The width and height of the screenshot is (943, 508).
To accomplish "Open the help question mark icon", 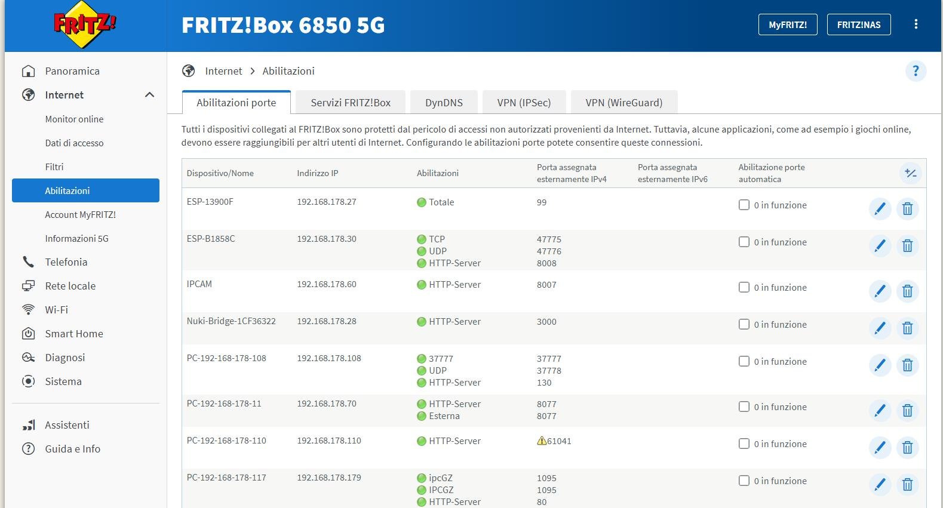I will point(916,71).
